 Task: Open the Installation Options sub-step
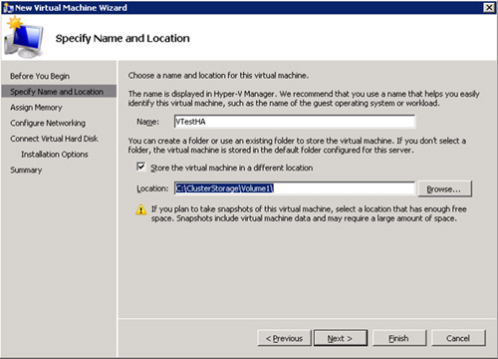pyautogui.click(x=55, y=155)
